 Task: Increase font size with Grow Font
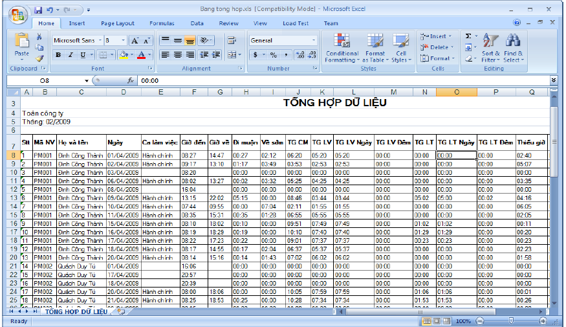[x=135, y=40]
